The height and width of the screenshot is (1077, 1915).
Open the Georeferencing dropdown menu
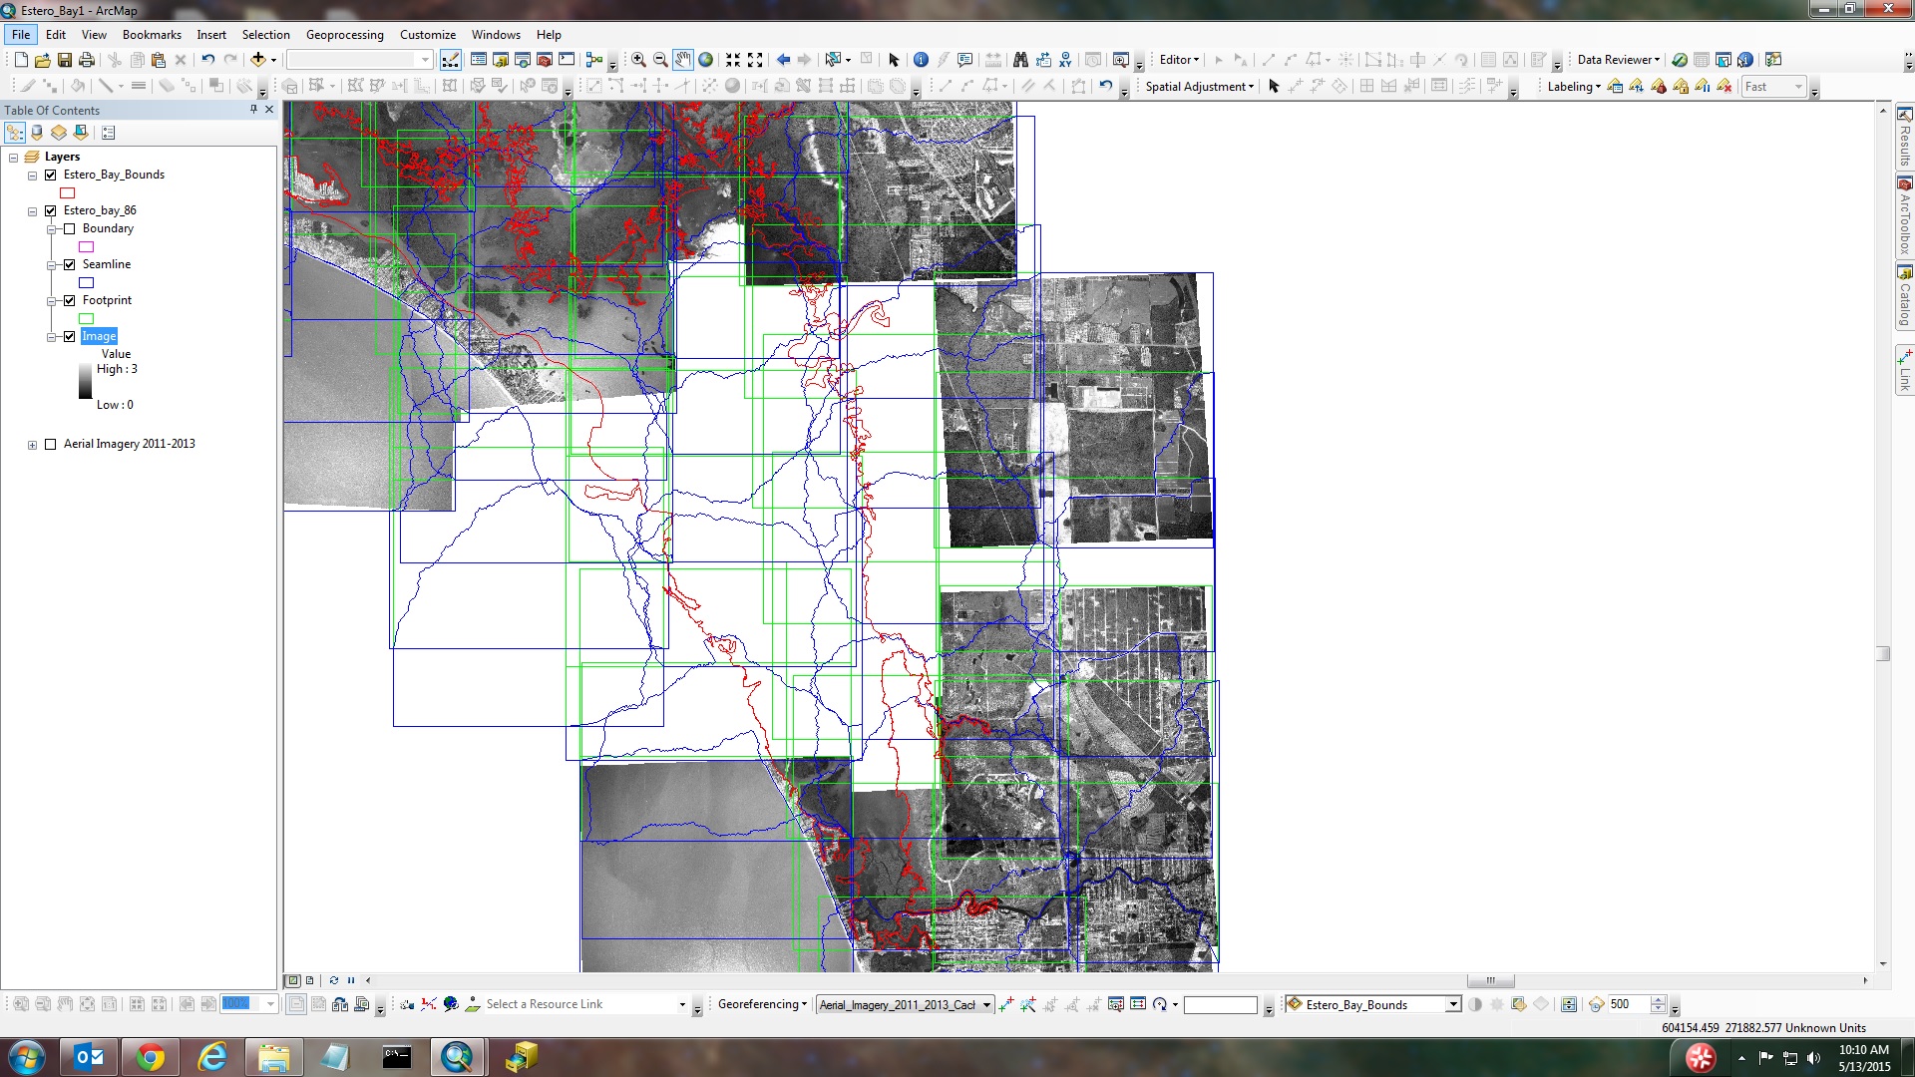point(762,1004)
